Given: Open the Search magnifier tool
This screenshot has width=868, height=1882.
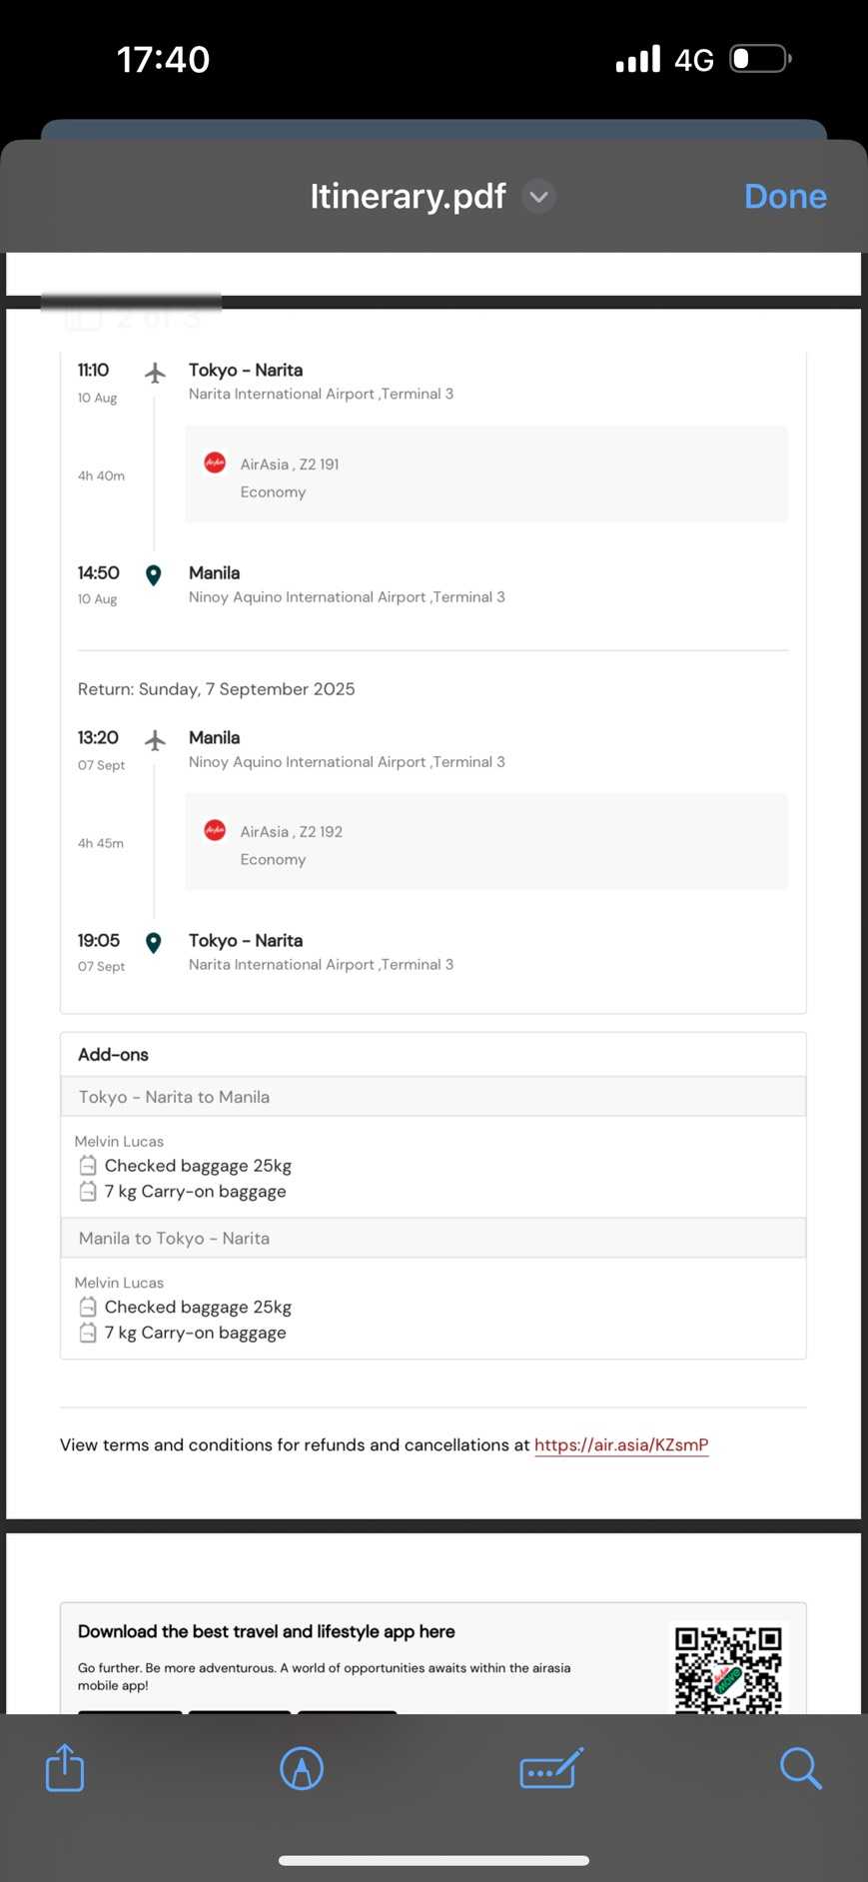Looking at the screenshot, I should (x=800, y=1768).
